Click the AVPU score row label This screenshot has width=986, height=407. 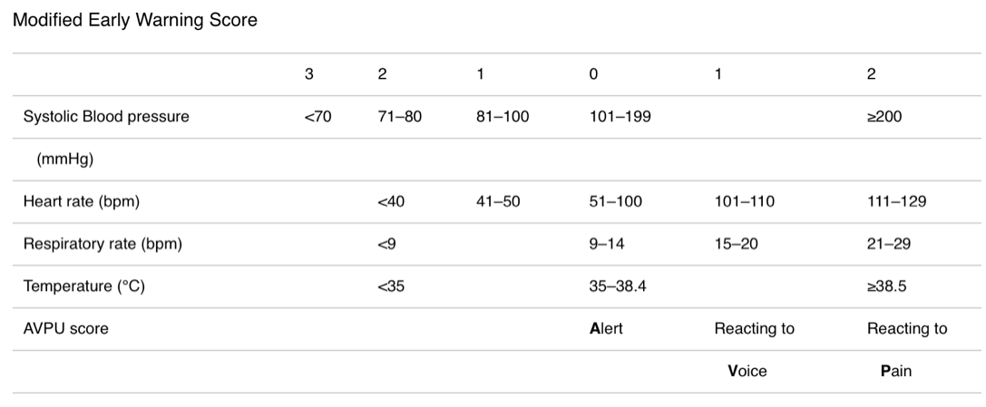[x=66, y=328]
